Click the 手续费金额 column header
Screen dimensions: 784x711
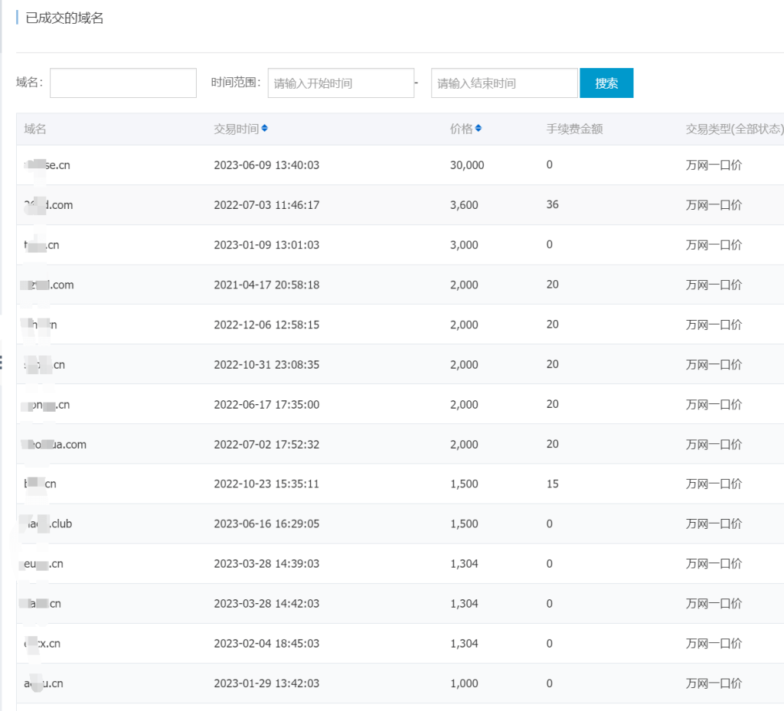[574, 129]
